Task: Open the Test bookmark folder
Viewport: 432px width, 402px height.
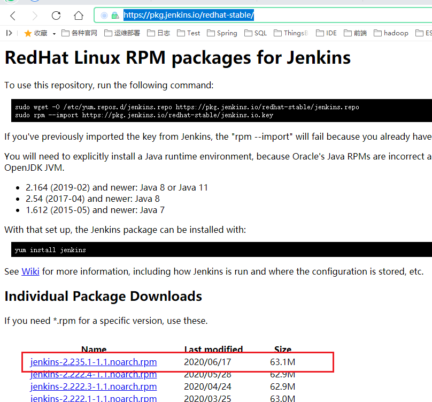Action: [x=188, y=33]
